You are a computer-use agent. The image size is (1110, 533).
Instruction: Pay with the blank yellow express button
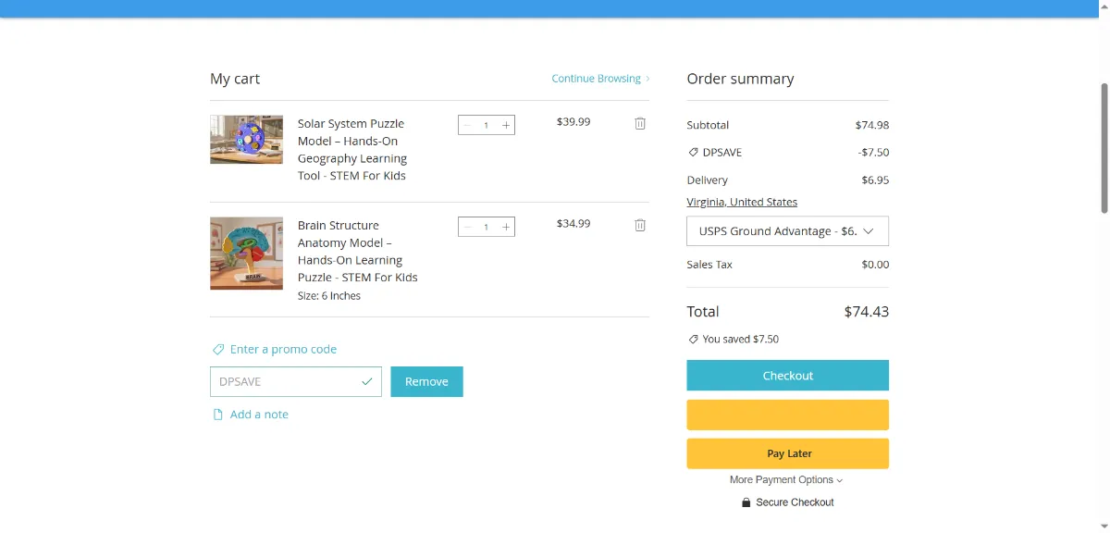(x=787, y=415)
